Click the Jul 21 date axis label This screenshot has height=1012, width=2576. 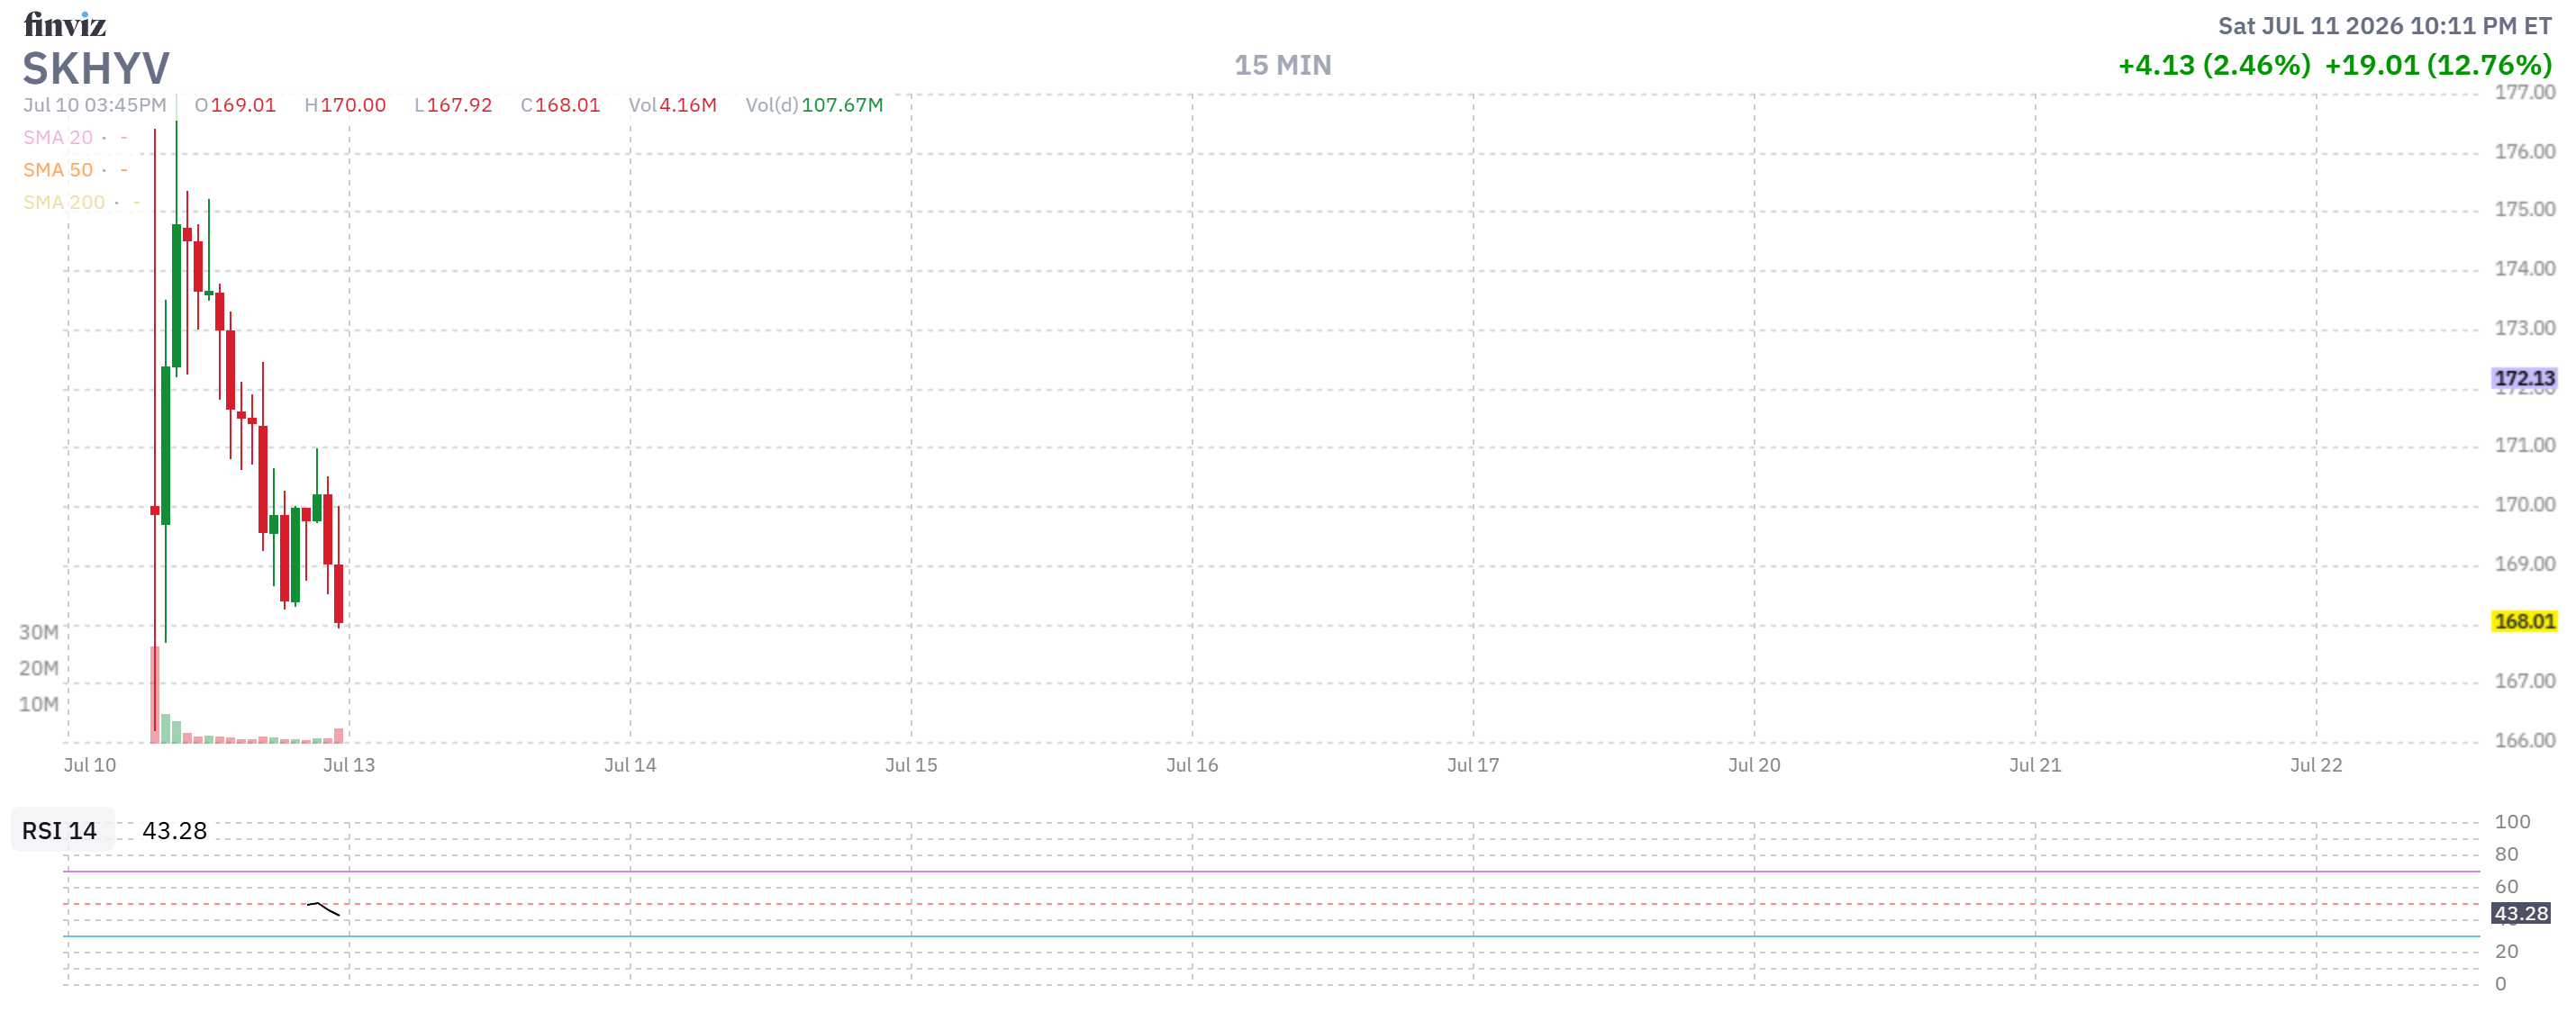[2035, 765]
